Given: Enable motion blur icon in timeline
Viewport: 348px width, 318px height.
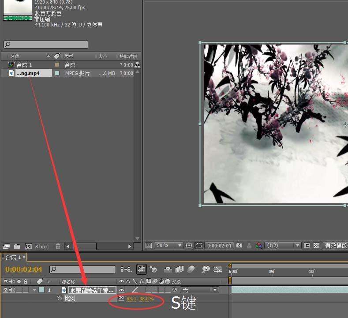Looking at the screenshot, I should click(x=191, y=269).
